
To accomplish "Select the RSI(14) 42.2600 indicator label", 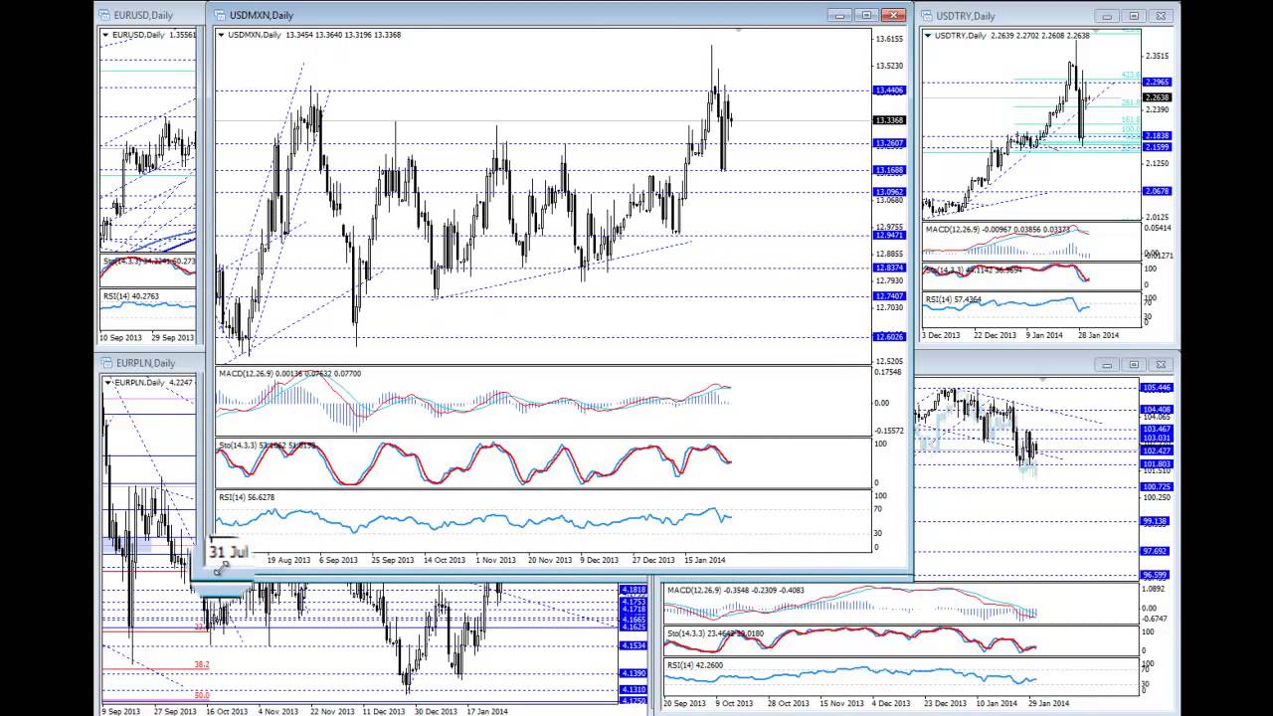I will (695, 665).
